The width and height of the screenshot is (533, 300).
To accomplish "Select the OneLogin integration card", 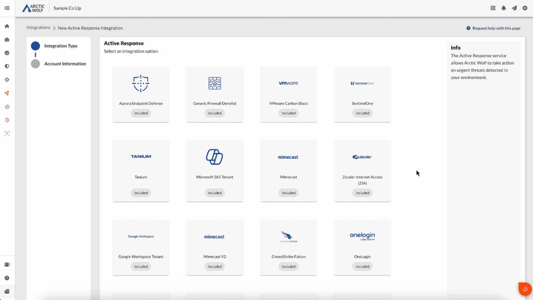I will [x=362, y=247].
